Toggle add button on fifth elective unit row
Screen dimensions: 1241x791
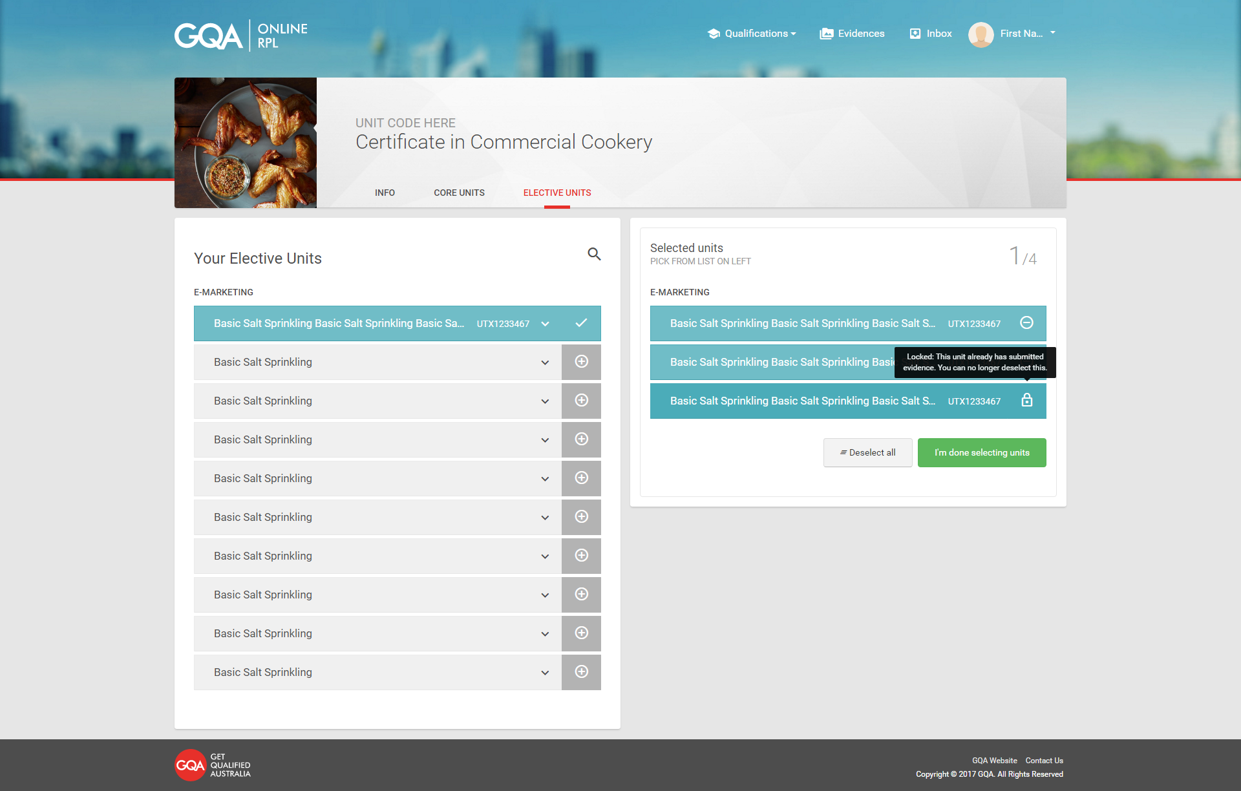[581, 478]
